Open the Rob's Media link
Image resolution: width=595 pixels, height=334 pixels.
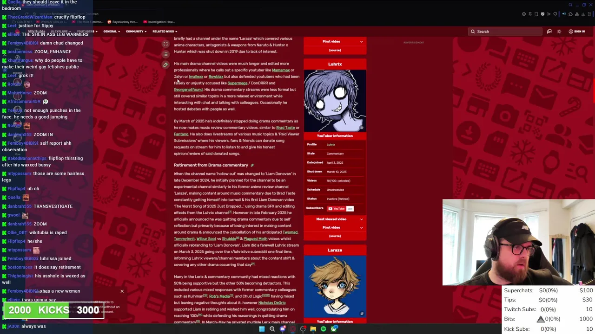click(x=219, y=296)
